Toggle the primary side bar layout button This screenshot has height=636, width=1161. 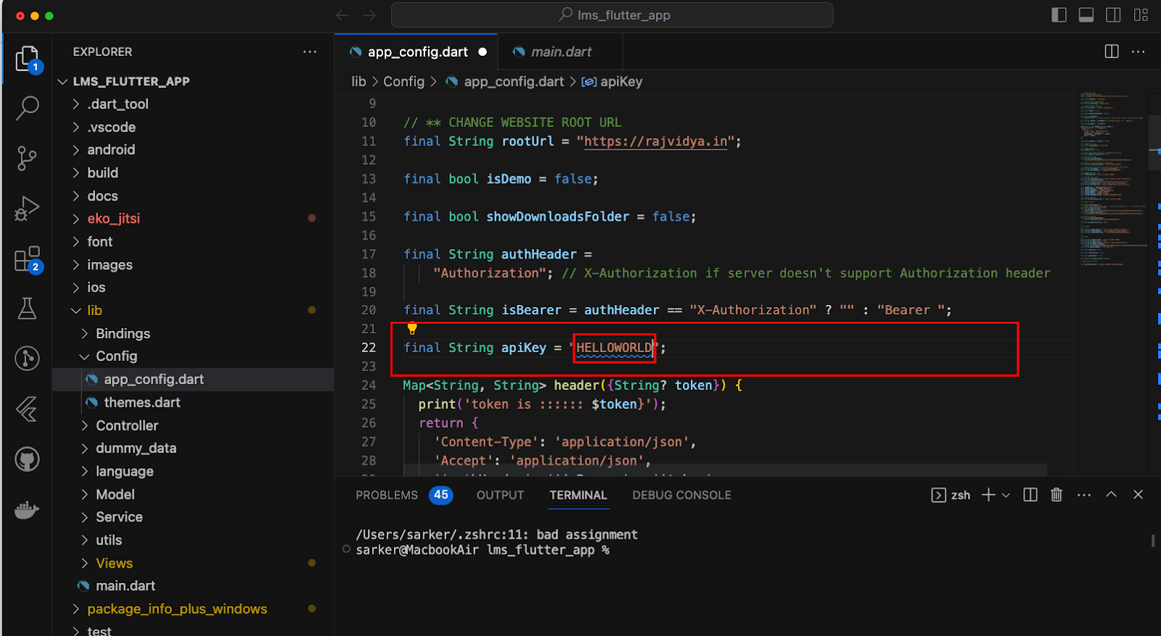tap(1059, 15)
